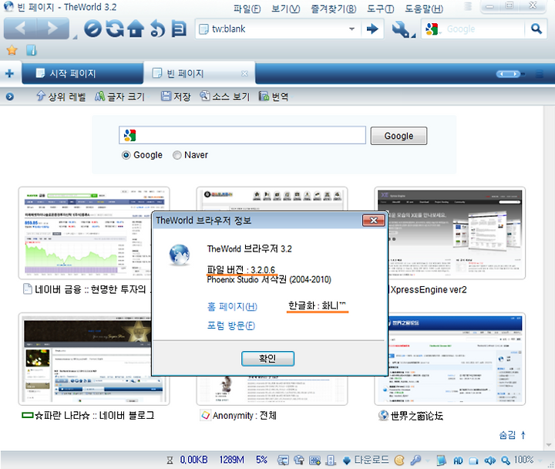Go forward with the right arrow button
This screenshot has width=555, height=469.
tap(52, 29)
